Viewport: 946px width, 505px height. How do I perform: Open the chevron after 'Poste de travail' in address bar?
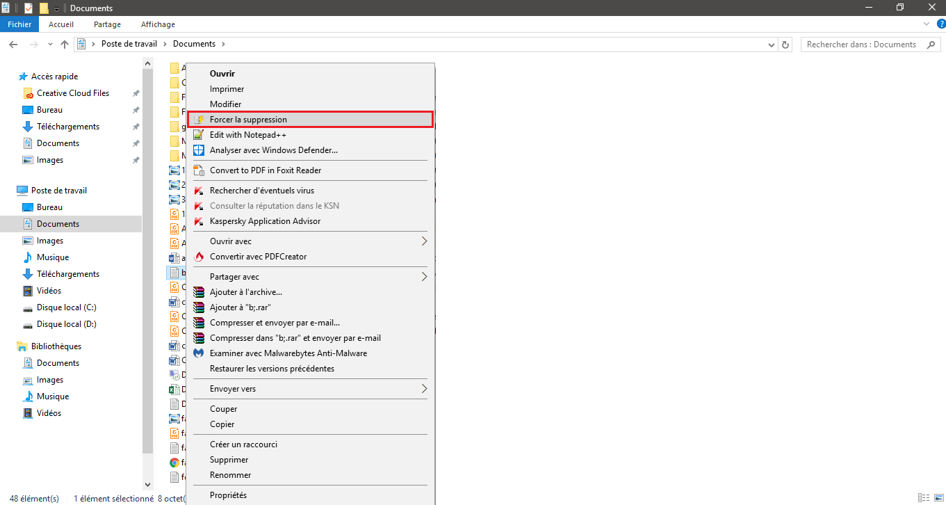(x=165, y=44)
